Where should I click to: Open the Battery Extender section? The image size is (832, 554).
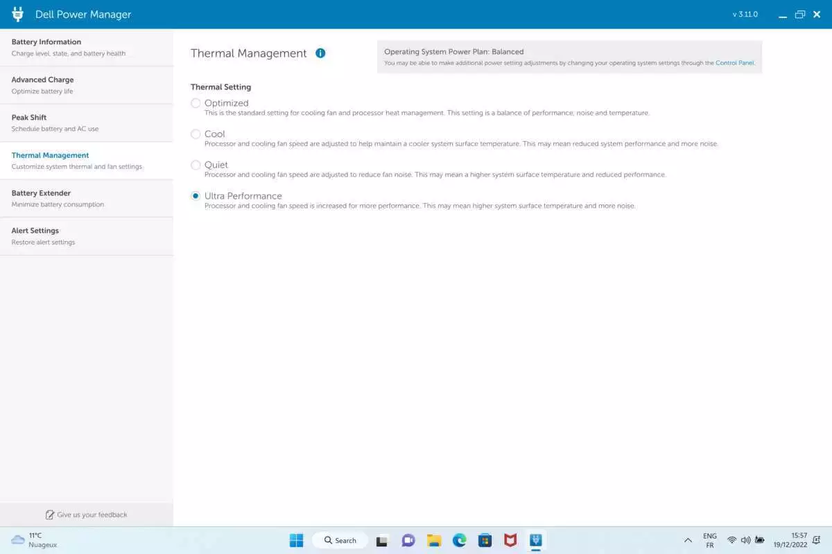[87, 199]
